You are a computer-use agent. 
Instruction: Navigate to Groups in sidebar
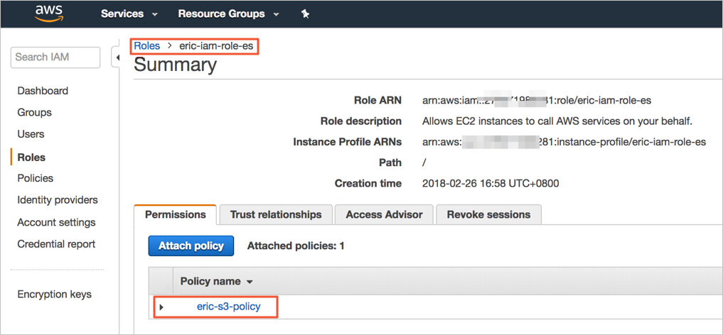coord(34,112)
